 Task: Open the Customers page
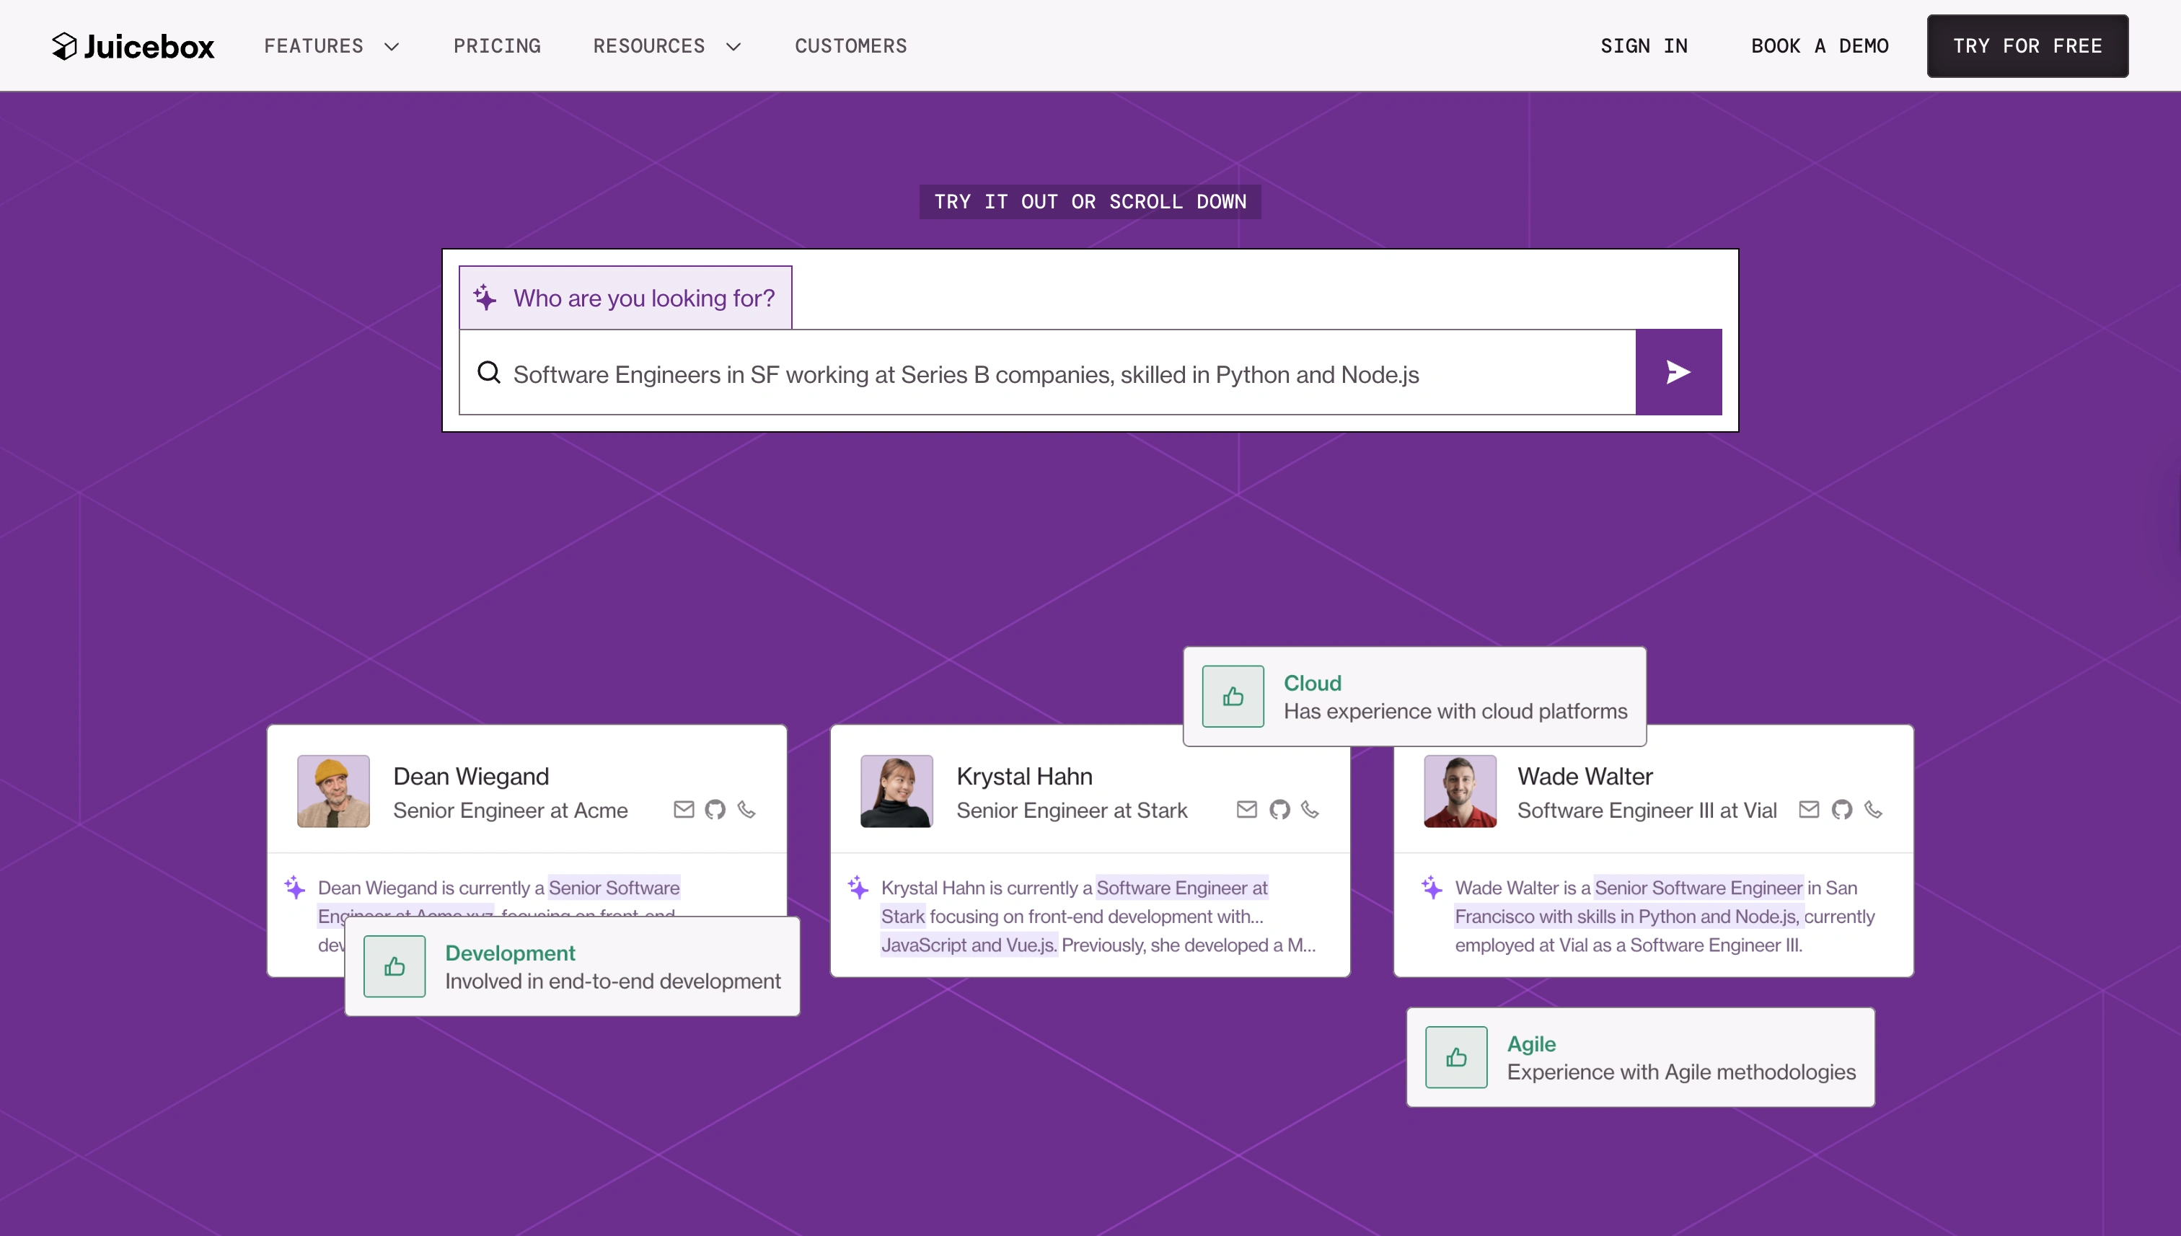coord(850,46)
